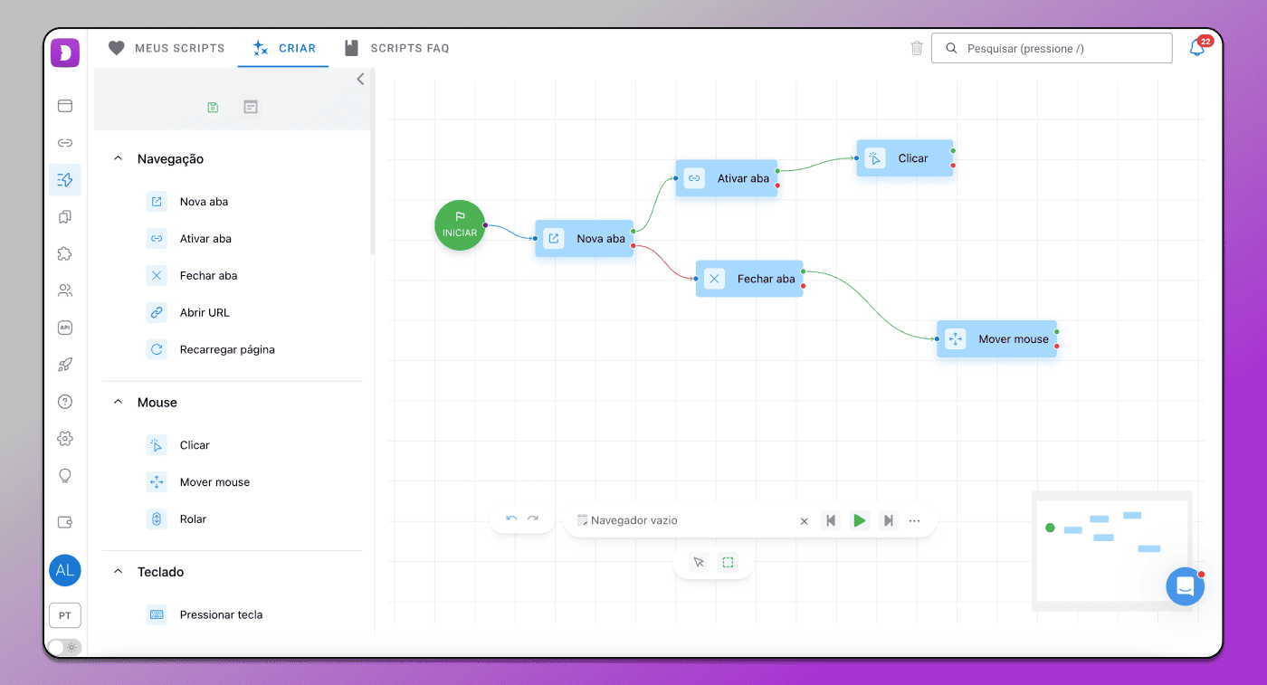
Task: Activate the dashed selection box tool
Action: click(728, 562)
